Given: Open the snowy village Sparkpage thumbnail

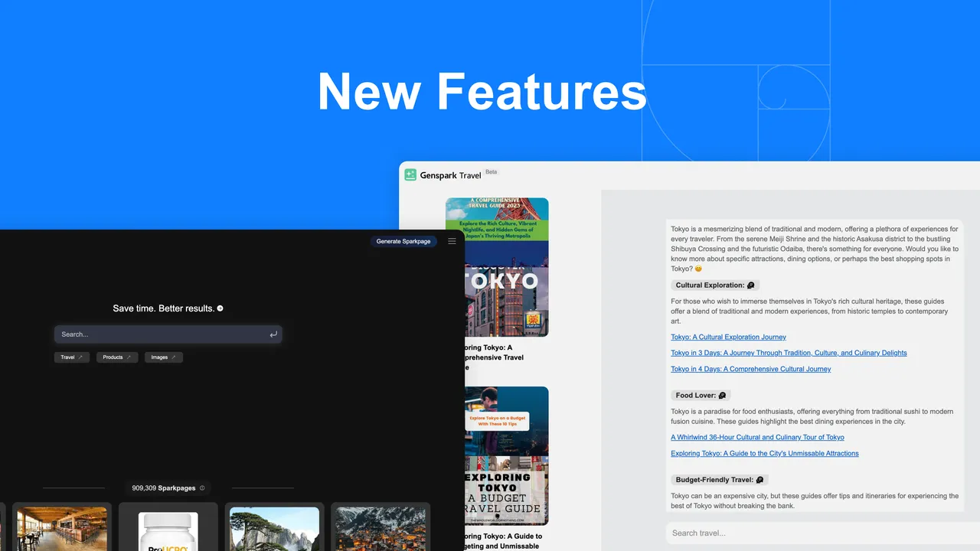Looking at the screenshot, I should (381, 529).
